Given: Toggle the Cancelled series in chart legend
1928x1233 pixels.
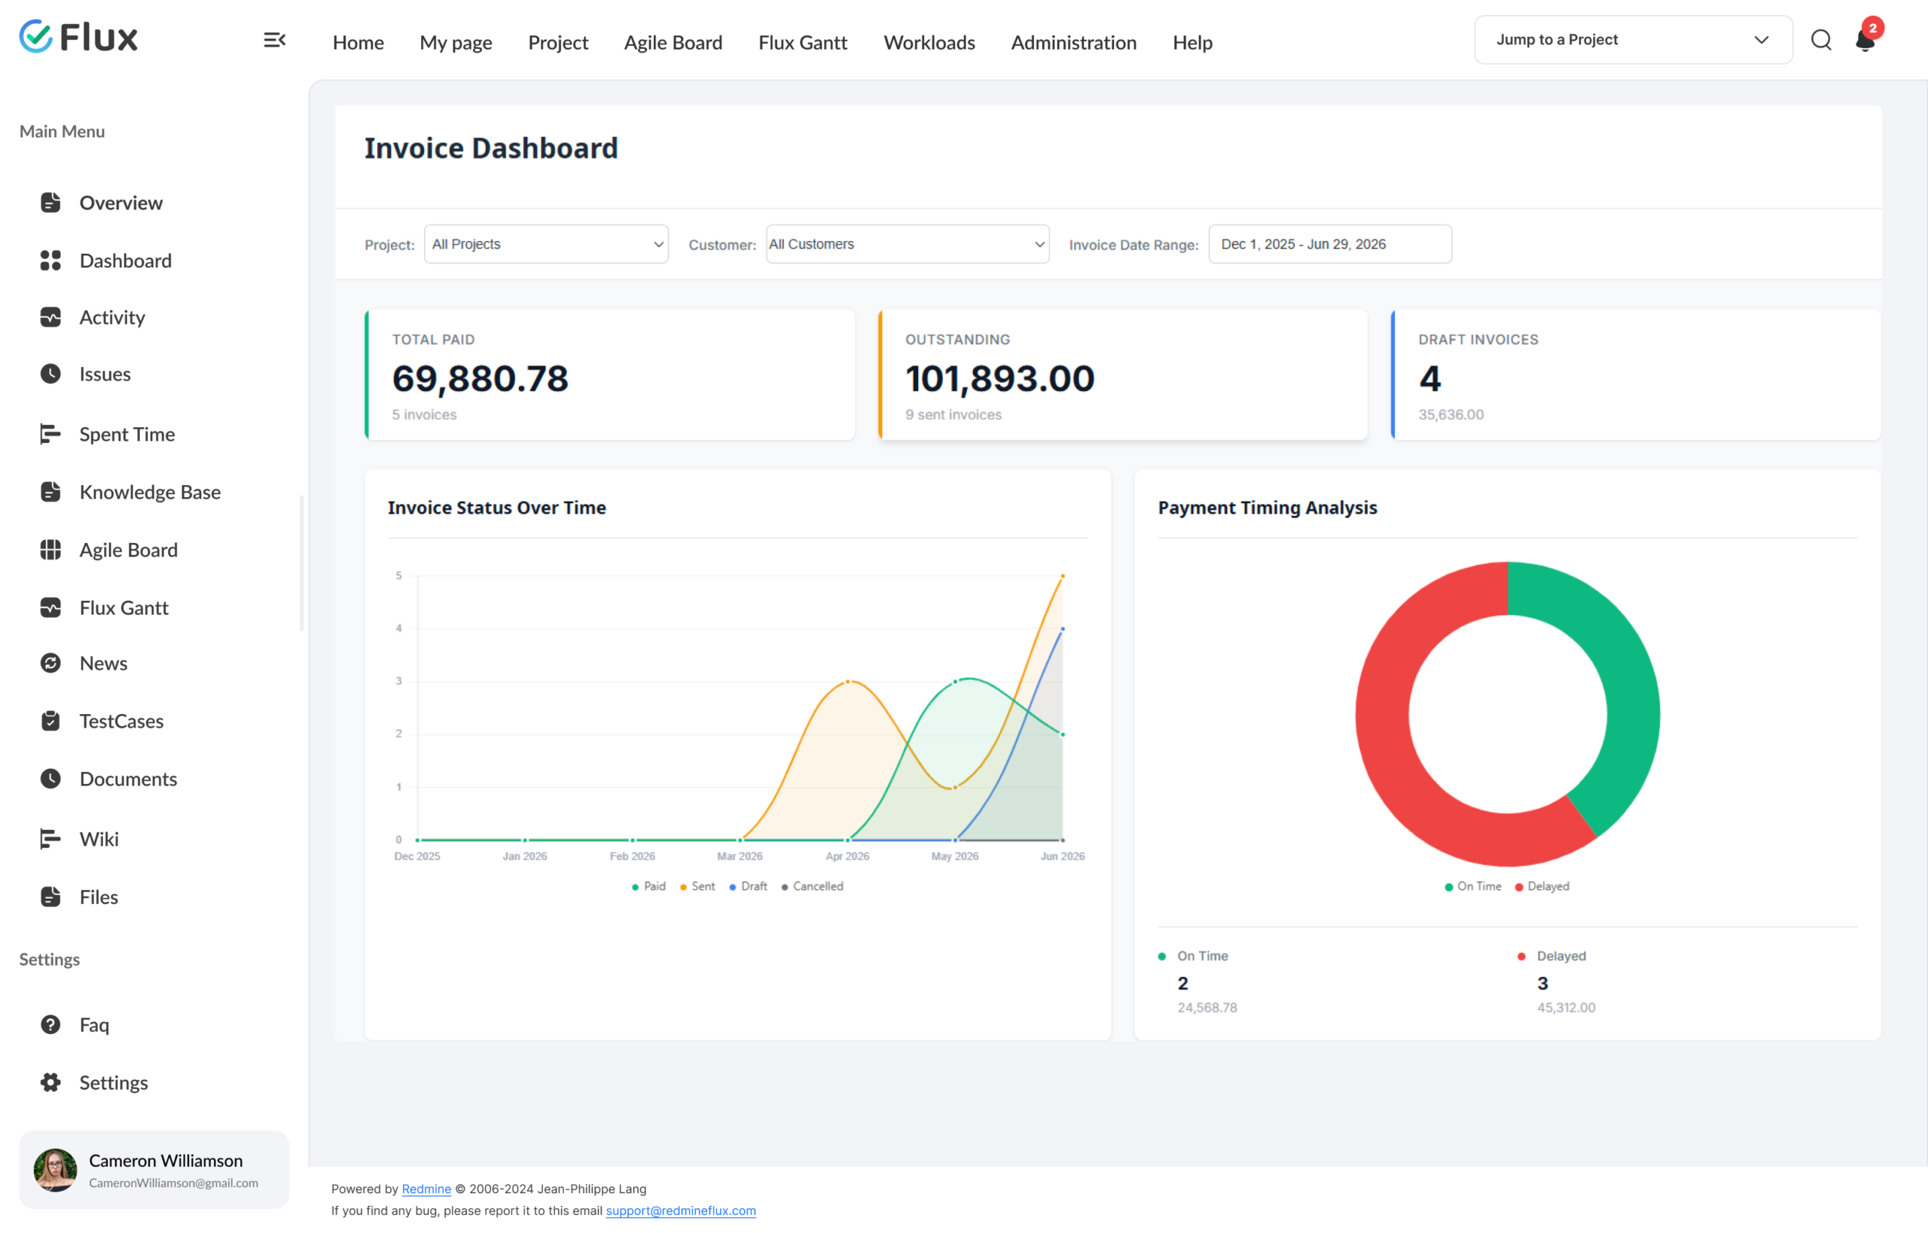Looking at the screenshot, I should (x=812, y=887).
